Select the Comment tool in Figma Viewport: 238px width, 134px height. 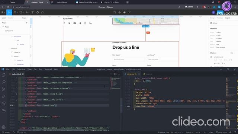pos(42,12)
